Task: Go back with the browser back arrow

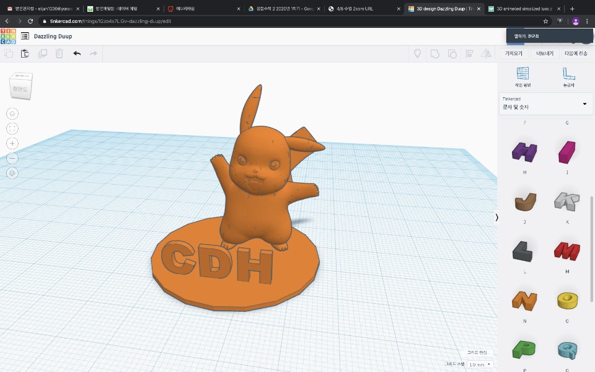Action: click(x=7, y=21)
